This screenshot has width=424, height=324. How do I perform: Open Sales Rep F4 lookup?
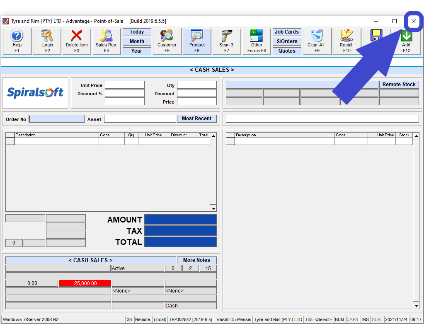(x=107, y=41)
